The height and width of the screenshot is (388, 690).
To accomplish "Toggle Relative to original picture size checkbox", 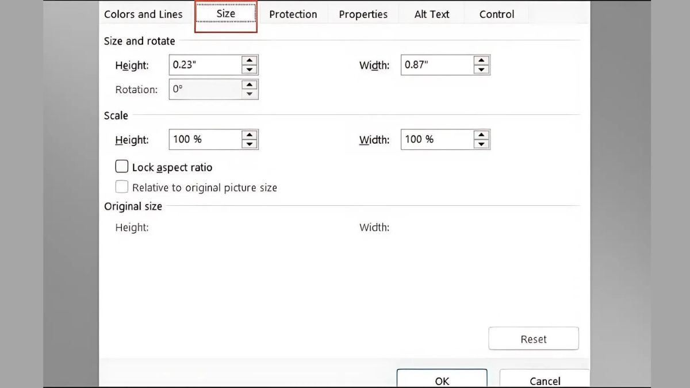I will click(x=121, y=187).
